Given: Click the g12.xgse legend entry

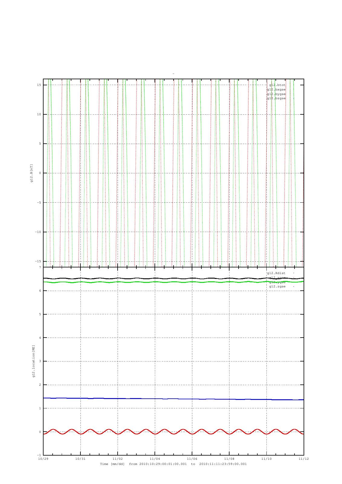Looking at the screenshot, I should (277, 278).
